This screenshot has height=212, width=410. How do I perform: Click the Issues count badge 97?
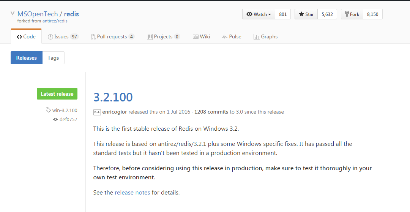(74, 36)
